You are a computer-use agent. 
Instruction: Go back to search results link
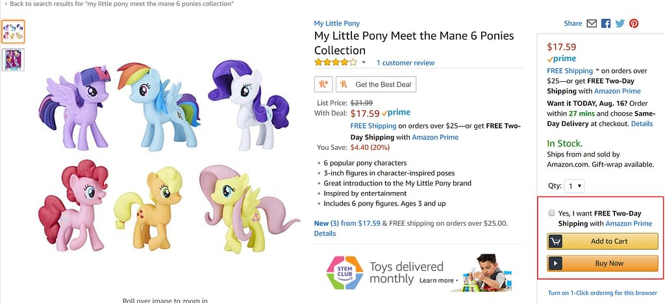coord(119,4)
